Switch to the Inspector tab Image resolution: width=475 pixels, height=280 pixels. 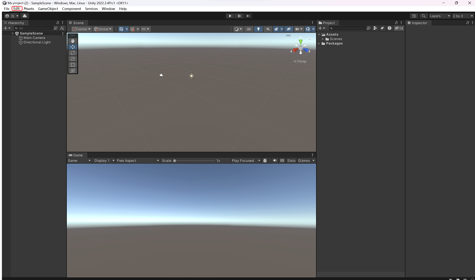(419, 23)
